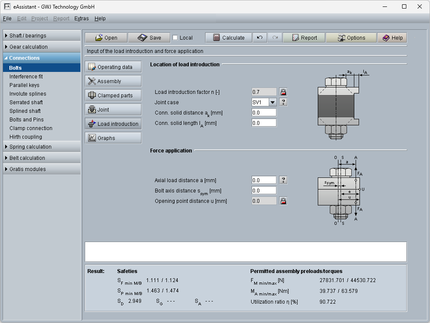Expand the Spring calculation group
The image size is (430, 323).
point(42,147)
